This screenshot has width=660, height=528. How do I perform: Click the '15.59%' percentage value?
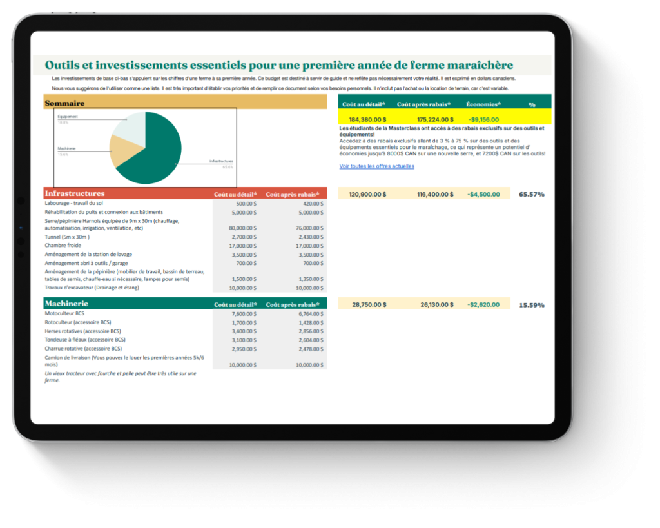point(532,305)
